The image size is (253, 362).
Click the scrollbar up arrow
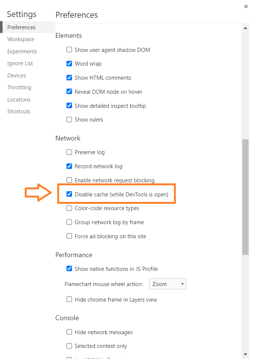coord(246,28)
